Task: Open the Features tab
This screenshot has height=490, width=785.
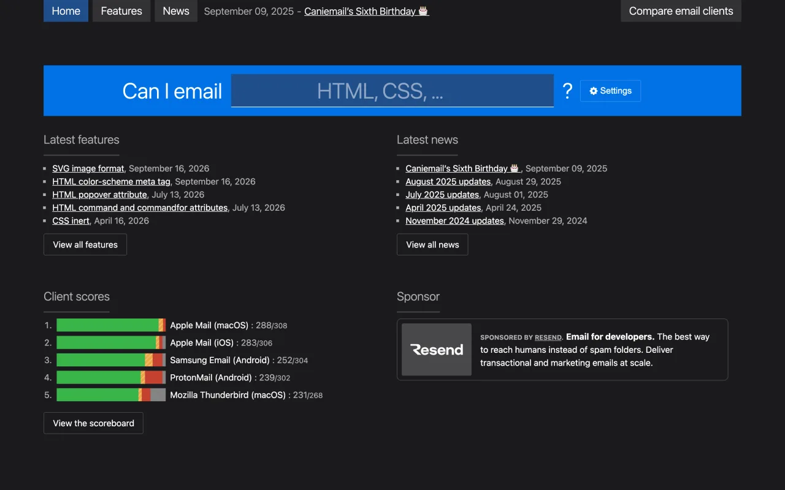Action: coord(121,11)
